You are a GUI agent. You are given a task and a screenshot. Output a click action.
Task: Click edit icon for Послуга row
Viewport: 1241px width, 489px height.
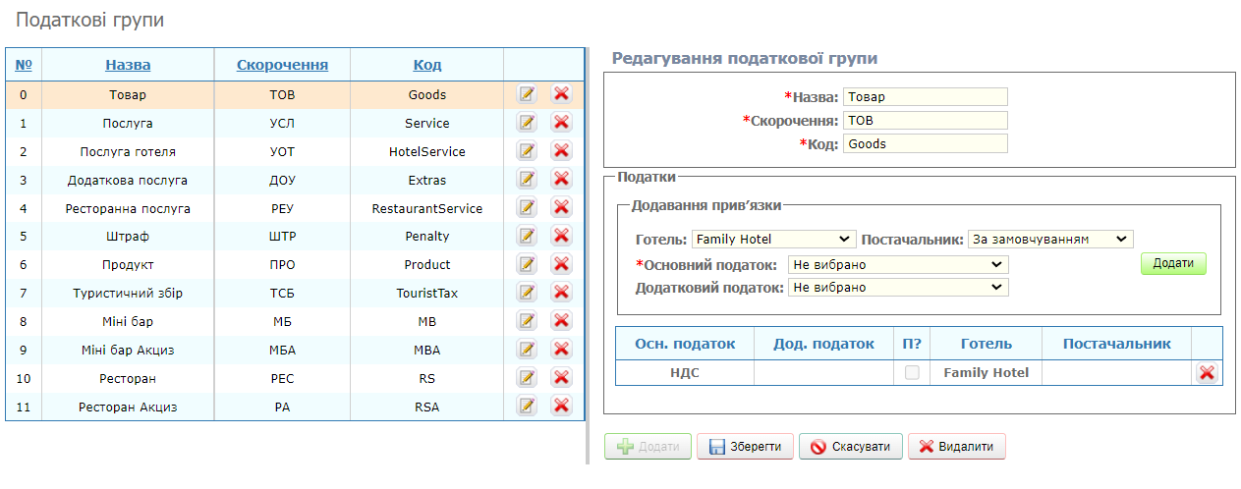click(528, 123)
